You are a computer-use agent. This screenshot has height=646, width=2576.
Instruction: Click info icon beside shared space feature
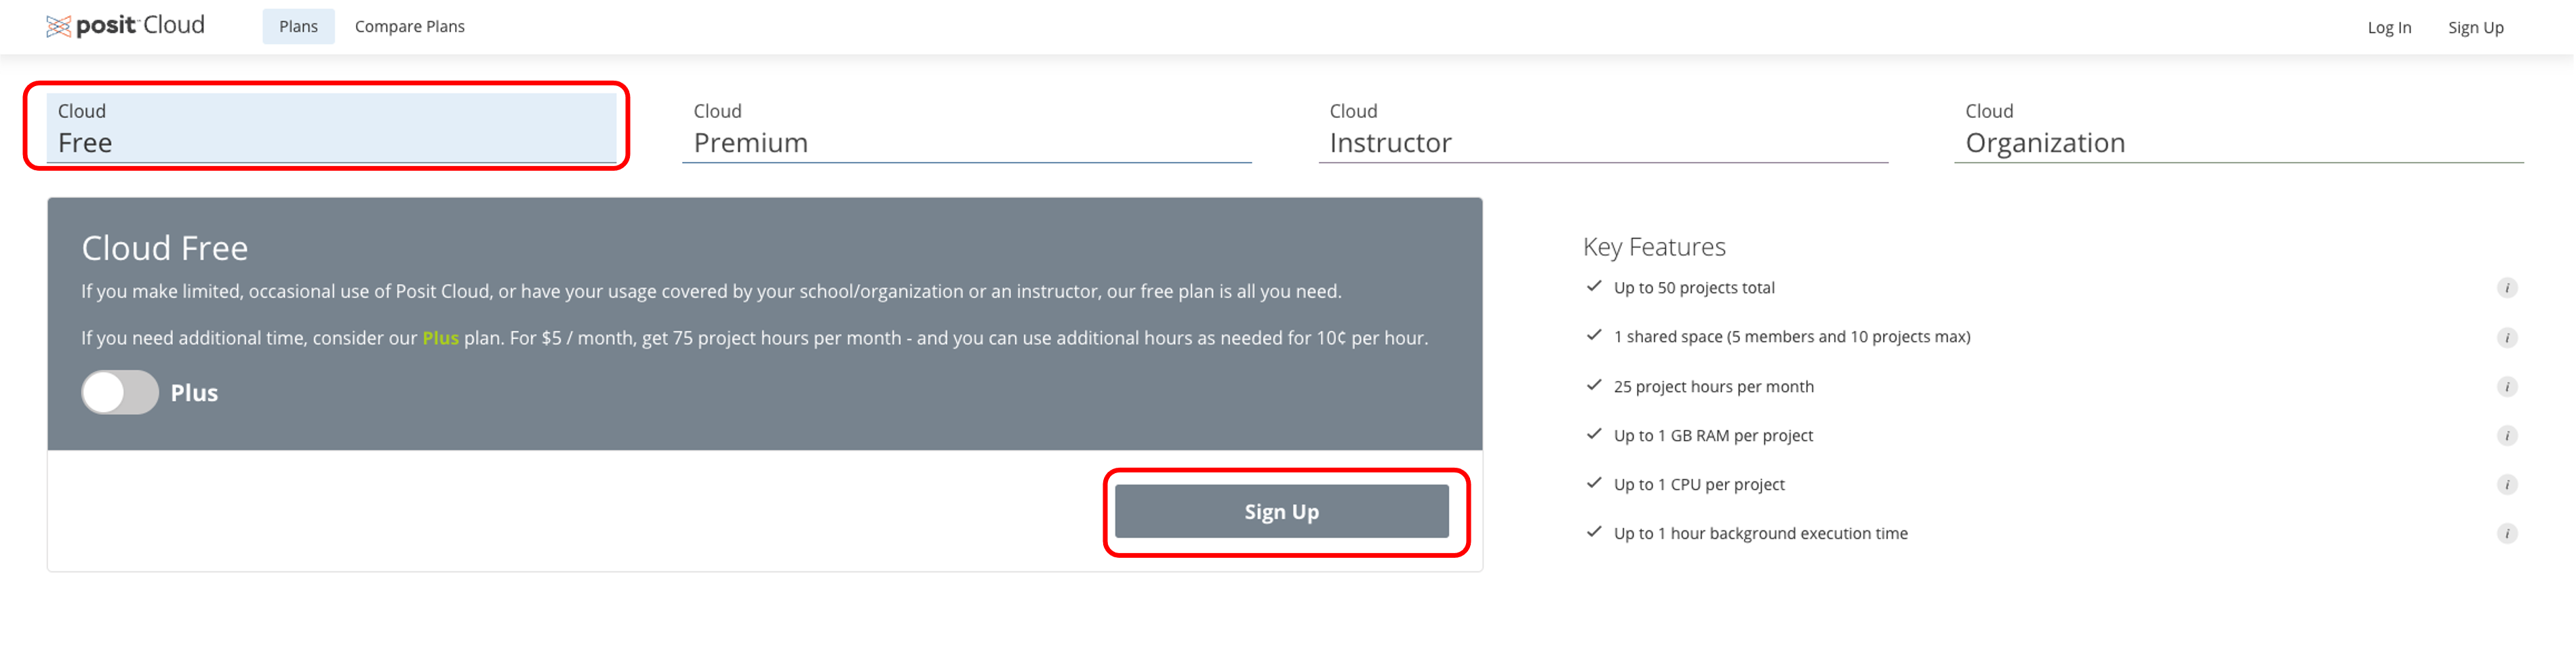click(2506, 337)
